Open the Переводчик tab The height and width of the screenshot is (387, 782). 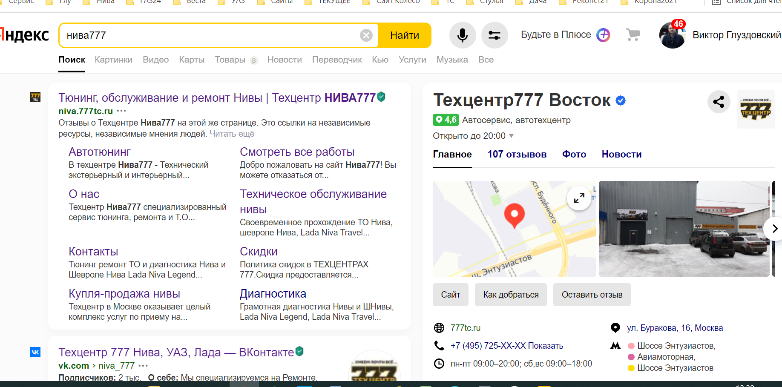337,60
